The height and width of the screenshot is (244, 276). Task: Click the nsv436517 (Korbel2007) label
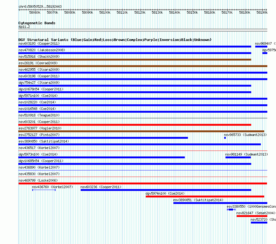[x=39, y=148]
